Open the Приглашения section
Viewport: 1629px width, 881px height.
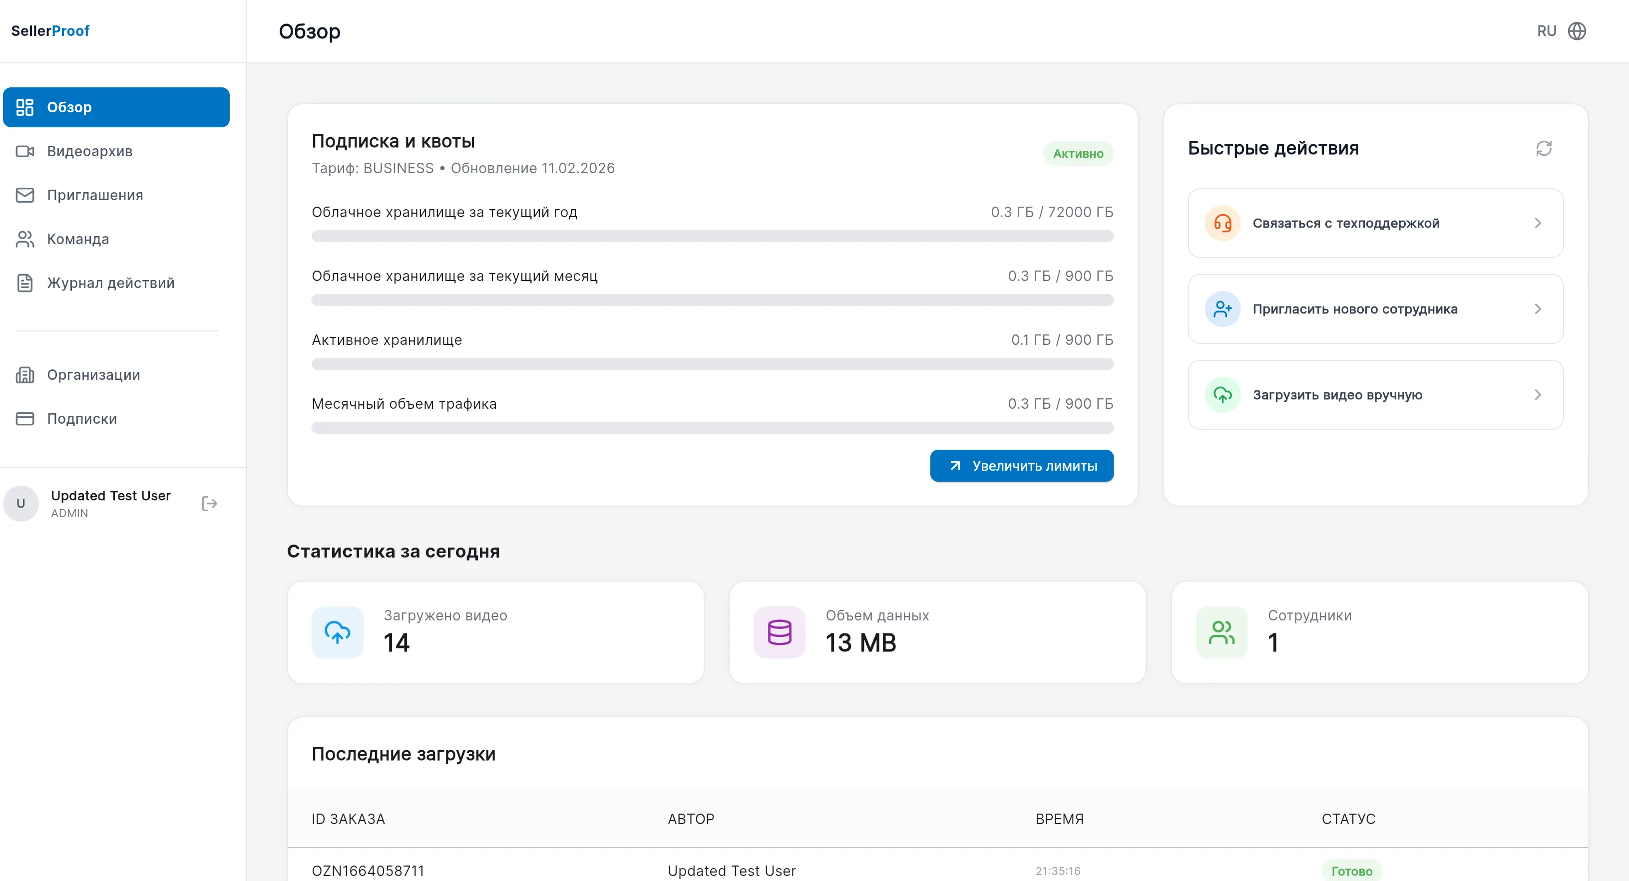pyautogui.click(x=95, y=195)
